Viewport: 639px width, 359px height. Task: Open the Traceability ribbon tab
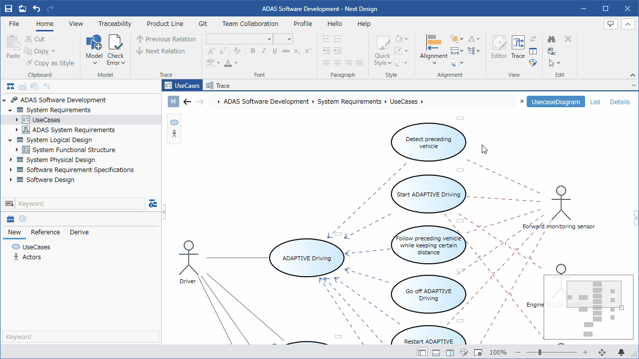(x=115, y=23)
